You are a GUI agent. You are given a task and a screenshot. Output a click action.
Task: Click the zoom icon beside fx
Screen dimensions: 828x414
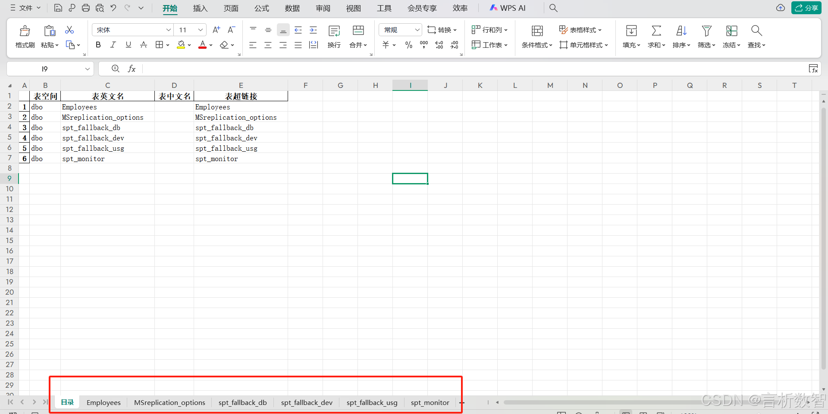116,68
